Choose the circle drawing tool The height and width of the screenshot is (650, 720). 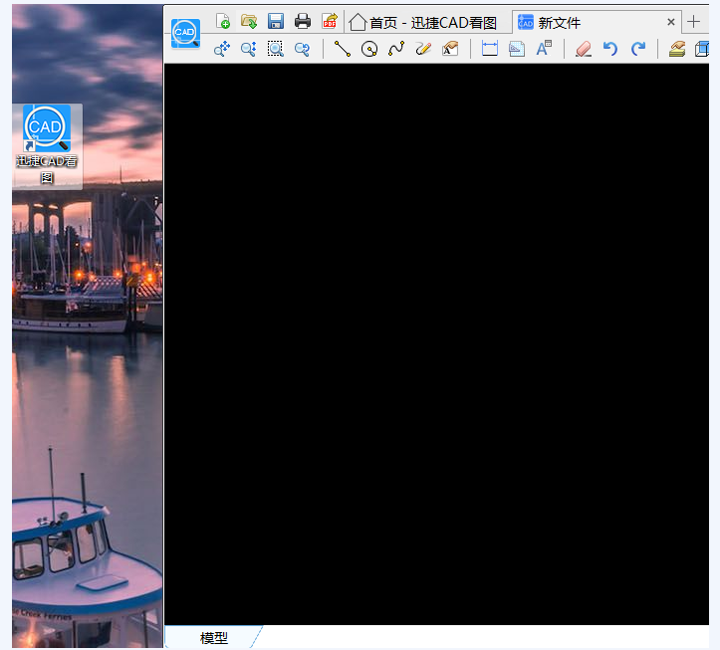click(x=369, y=49)
